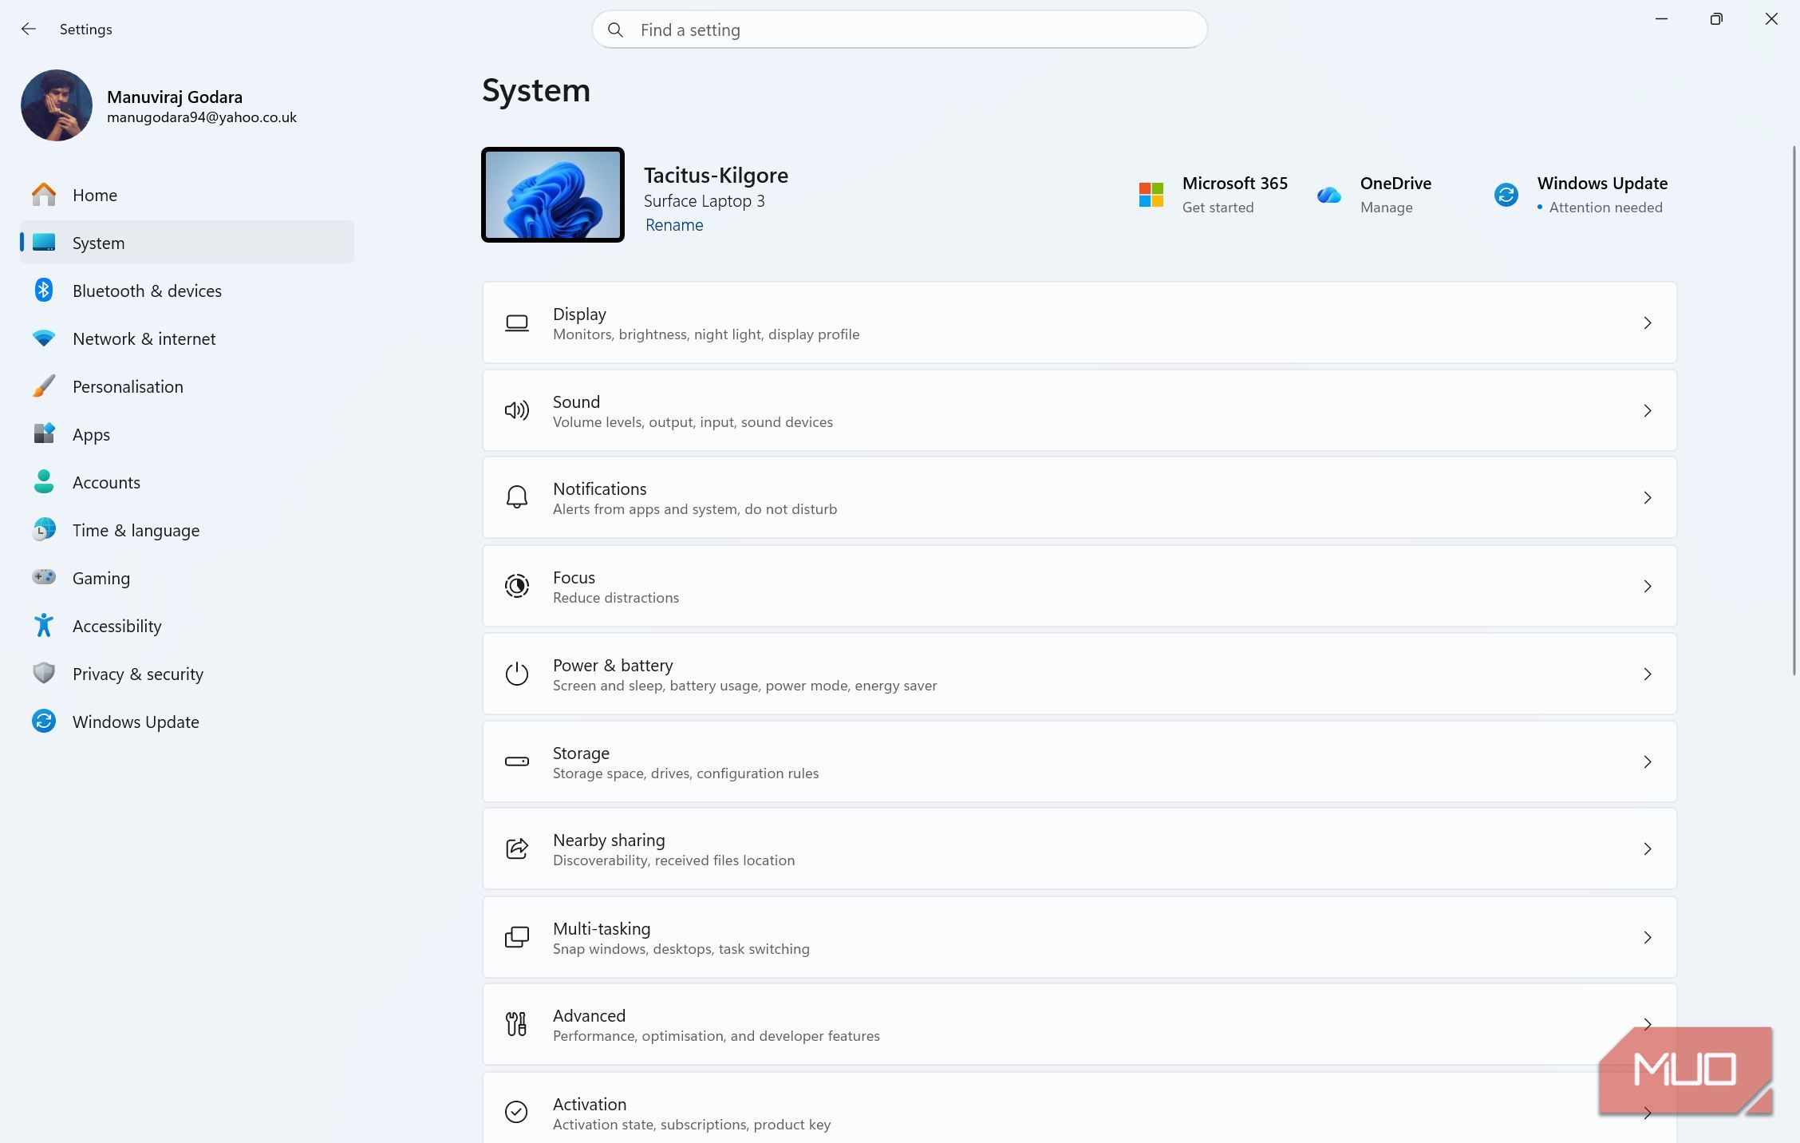Image resolution: width=1800 pixels, height=1143 pixels.
Task: Open Windows Update in sidebar
Action: coord(187,722)
